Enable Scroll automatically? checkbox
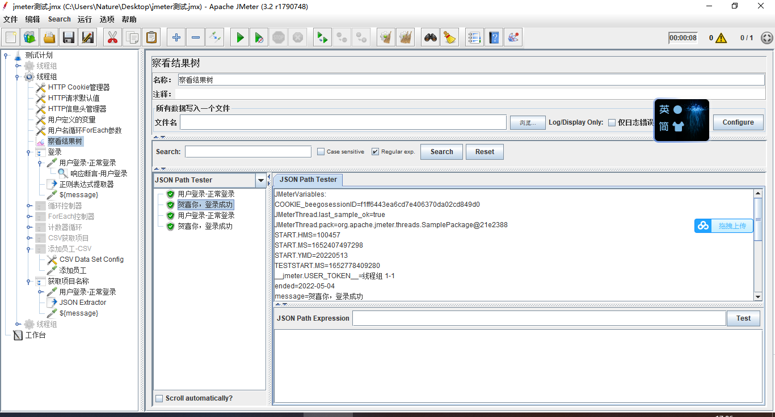The image size is (775, 417). click(x=159, y=398)
